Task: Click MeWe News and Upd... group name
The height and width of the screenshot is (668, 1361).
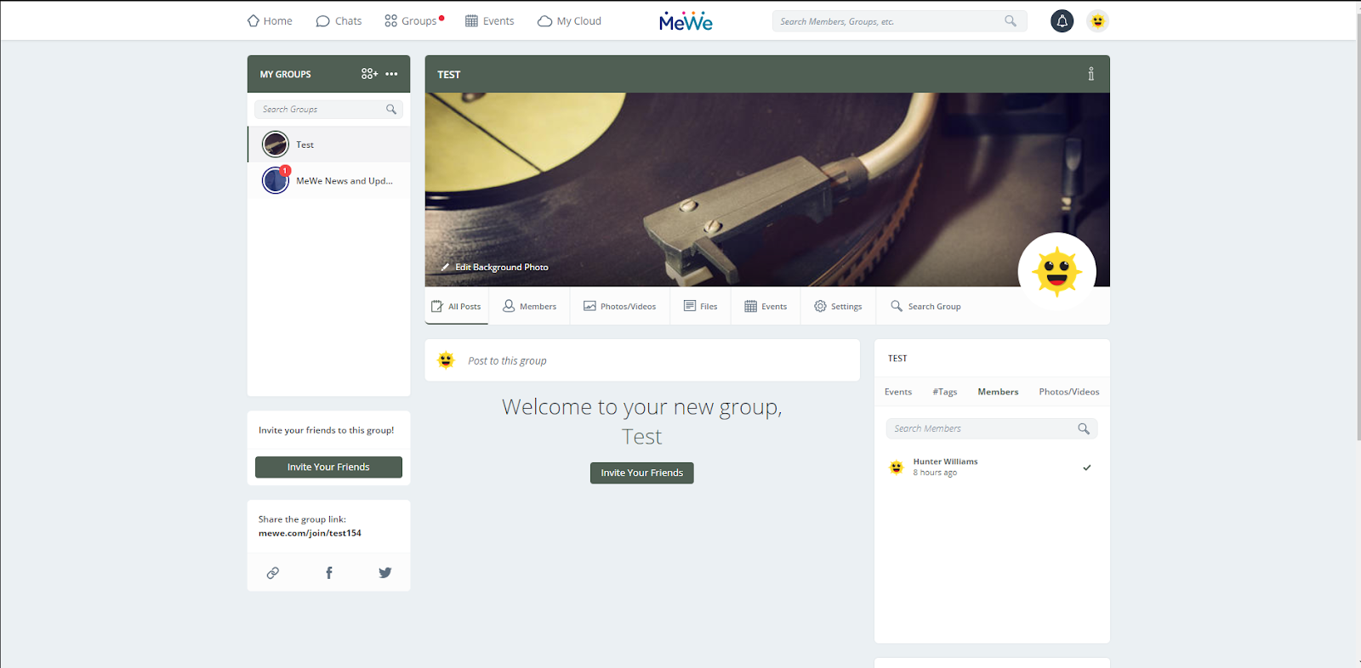Action: point(345,181)
